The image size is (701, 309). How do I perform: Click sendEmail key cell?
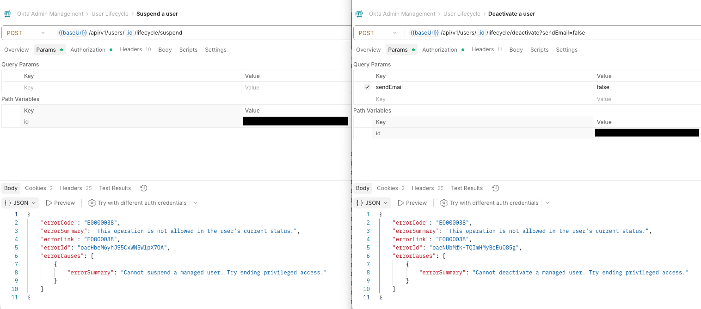[x=482, y=87]
